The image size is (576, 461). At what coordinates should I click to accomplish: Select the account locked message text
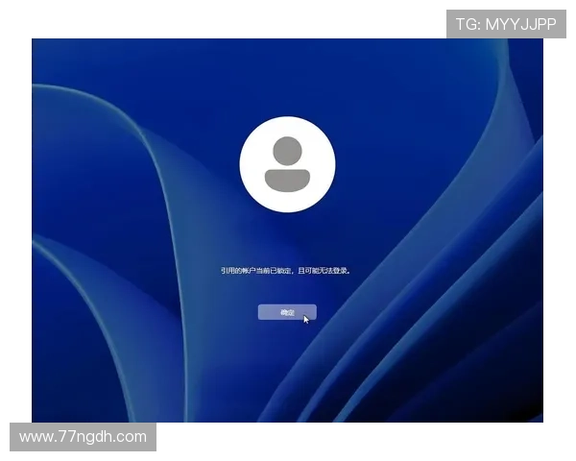pyautogui.click(x=286, y=271)
